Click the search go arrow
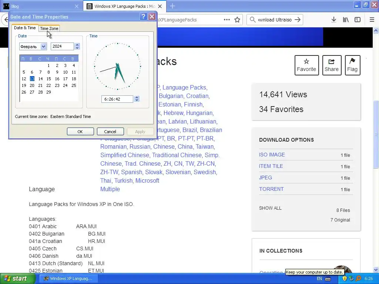 [x=298, y=20]
